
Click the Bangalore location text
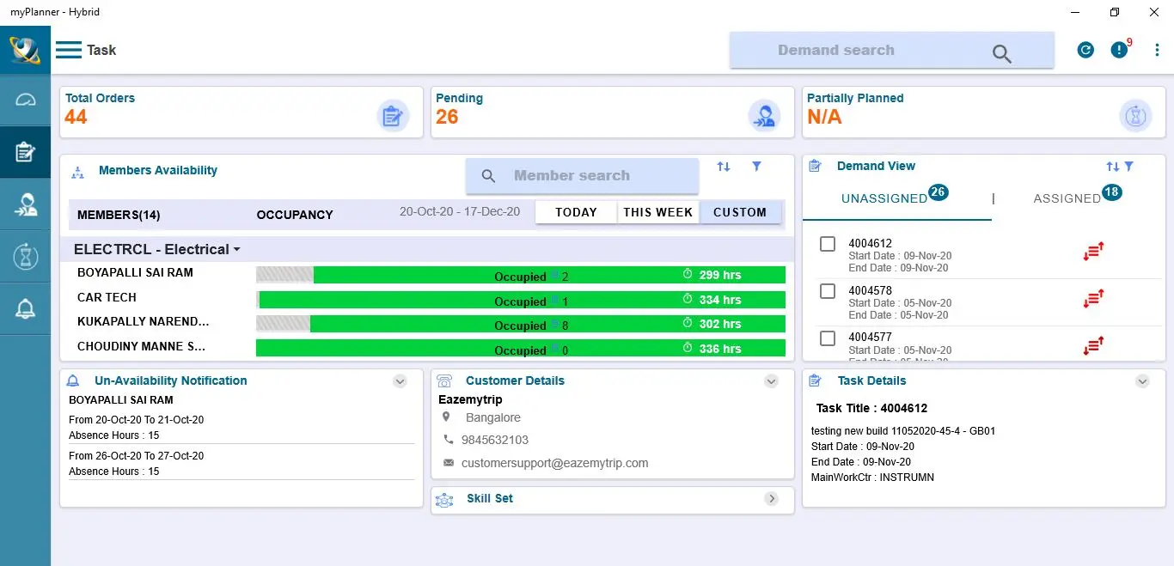(493, 417)
